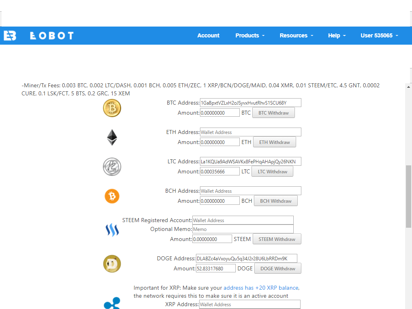Viewport: 412px width, 309px height.
Task: Click the 'Important for XRP' notice text
Action: [x=216, y=292]
